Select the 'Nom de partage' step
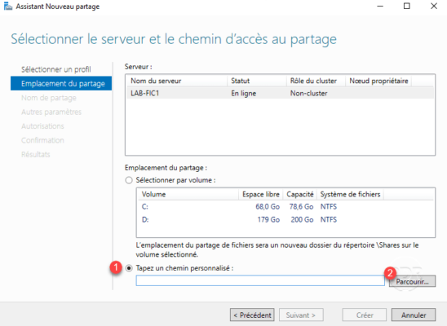This screenshot has height=326, width=447. point(49,98)
